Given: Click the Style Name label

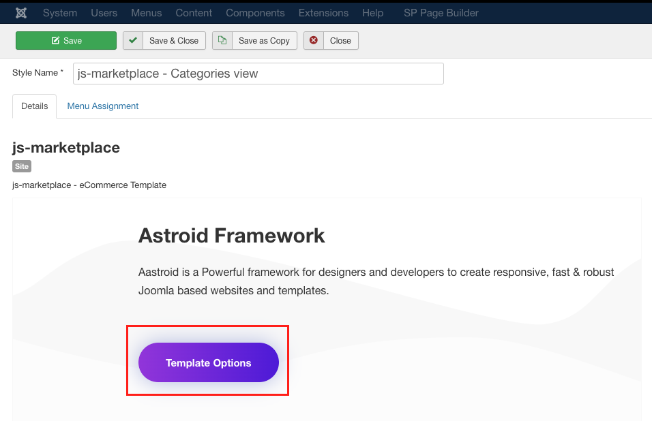Looking at the screenshot, I should point(38,73).
